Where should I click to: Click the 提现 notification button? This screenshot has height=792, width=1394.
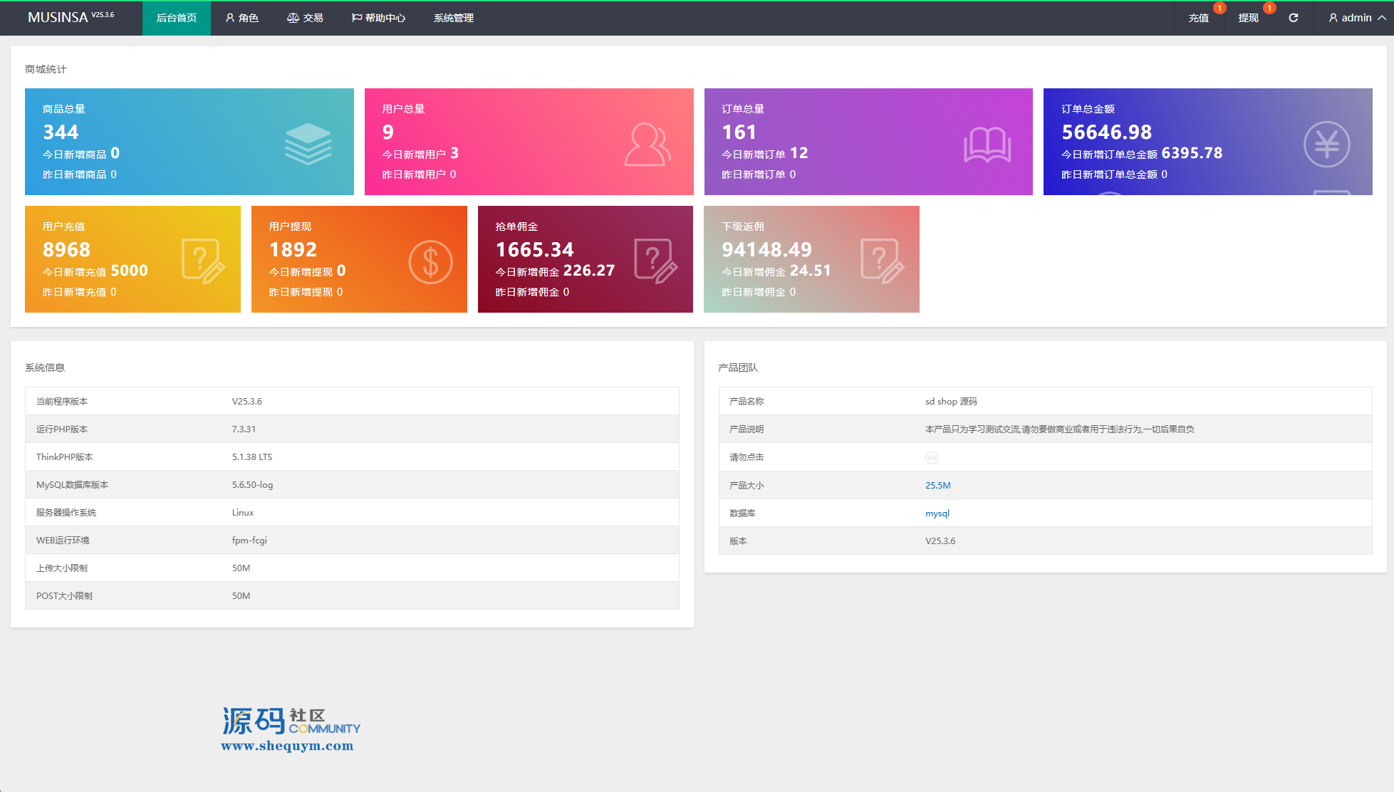[x=1248, y=18]
